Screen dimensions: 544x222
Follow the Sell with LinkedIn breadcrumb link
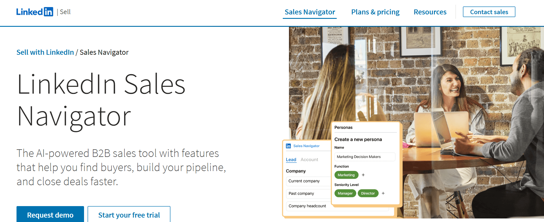point(45,52)
